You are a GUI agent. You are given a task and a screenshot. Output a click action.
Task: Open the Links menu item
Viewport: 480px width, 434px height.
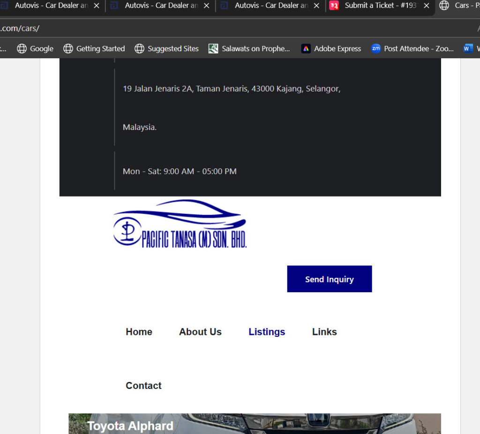coord(324,332)
